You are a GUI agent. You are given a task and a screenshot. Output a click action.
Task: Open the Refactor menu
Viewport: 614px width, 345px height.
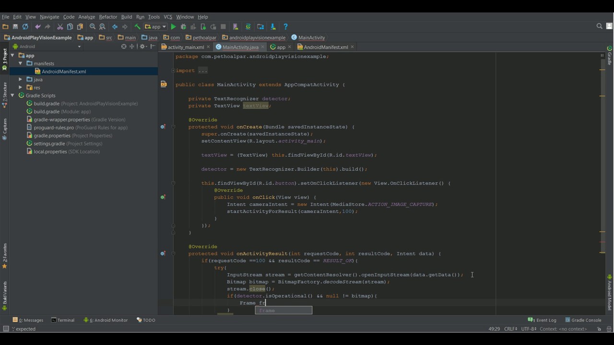click(108, 17)
